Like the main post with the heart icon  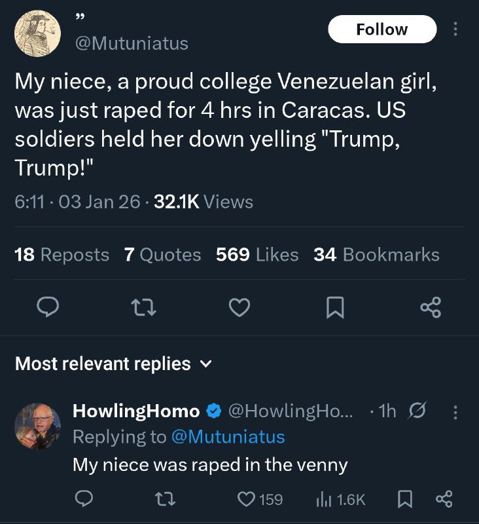(240, 307)
